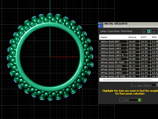Select the White Gold:14KX1 row
158x119 pixels.
click(128, 73)
